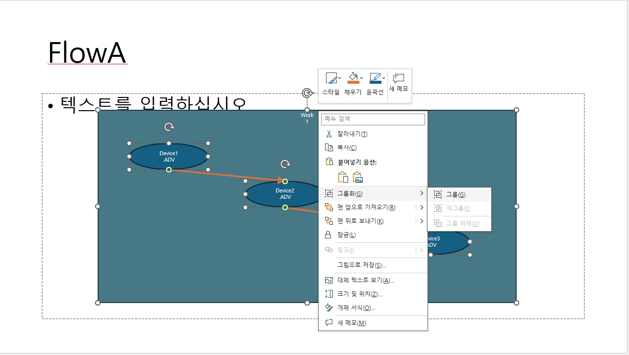Screen dimensions: 629x355
Task: Expand the Style gallery dropdown arrow
Action: point(339,78)
